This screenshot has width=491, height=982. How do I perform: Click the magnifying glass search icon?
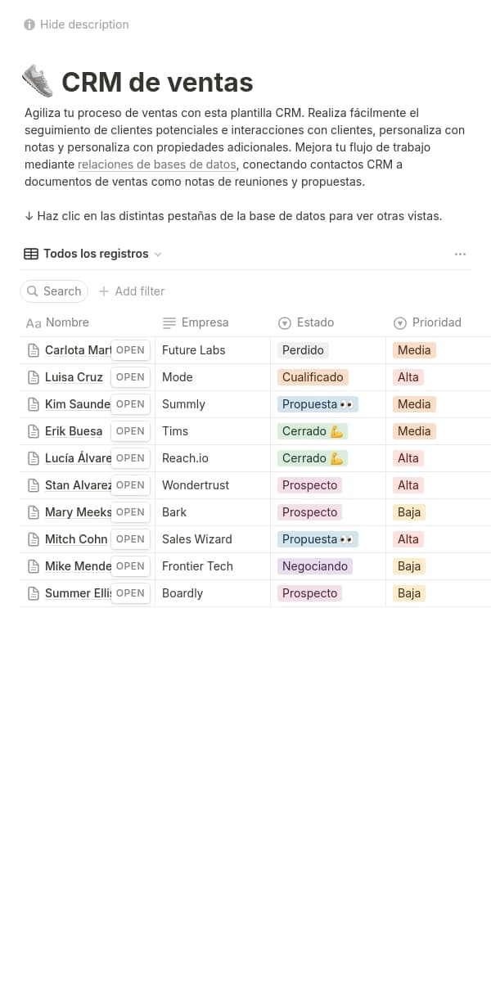coord(33,291)
